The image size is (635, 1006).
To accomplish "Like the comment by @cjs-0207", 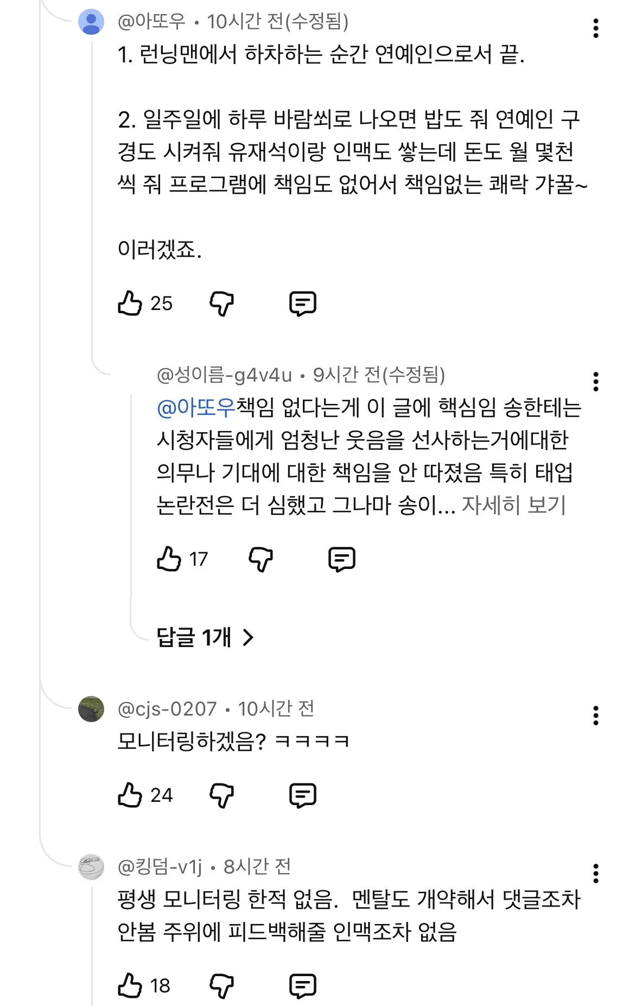I will (130, 795).
